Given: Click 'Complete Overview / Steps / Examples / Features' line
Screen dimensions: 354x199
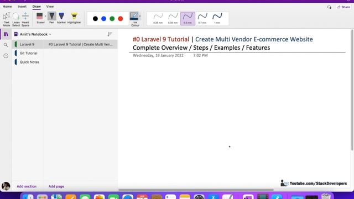Looking at the screenshot, I should coord(201,48).
